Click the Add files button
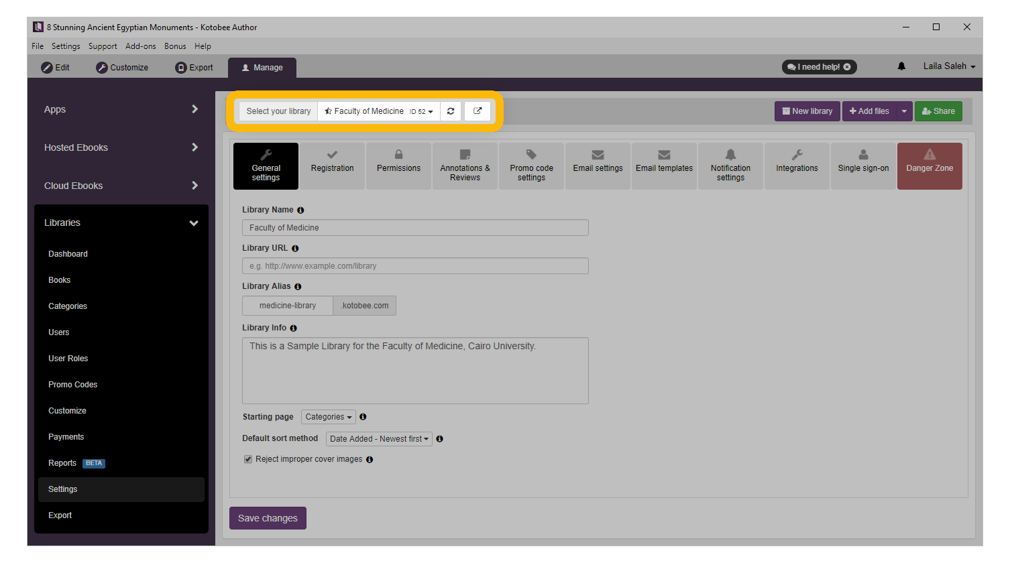This screenshot has width=1010, height=563. pos(869,111)
